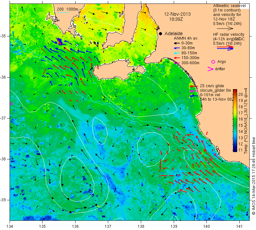Click the '-35' latitude axis label
Screen dimensions: 256x230
(x=3, y=36)
